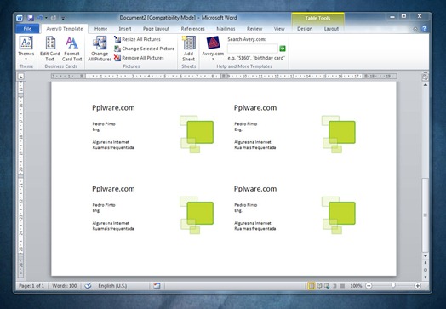Open the 100% zoom level dialog
This screenshot has width=446, height=309.
356,286
